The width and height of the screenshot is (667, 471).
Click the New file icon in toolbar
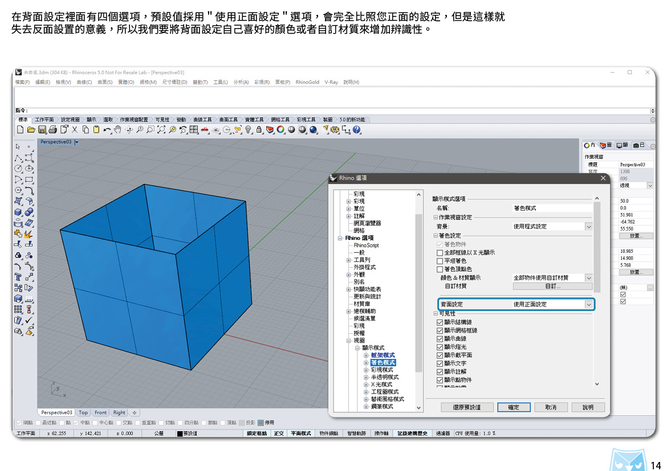pyautogui.click(x=20, y=130)
